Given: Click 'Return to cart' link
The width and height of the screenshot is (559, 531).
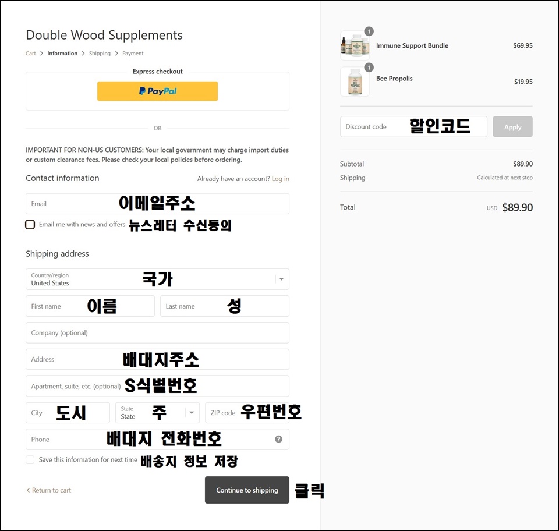Looking at the screenshot, I should [x=49, y=490].
